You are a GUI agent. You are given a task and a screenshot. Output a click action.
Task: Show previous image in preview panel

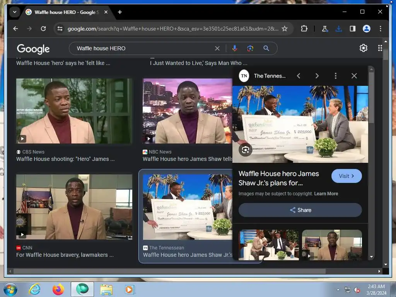(x=299, y=76)
